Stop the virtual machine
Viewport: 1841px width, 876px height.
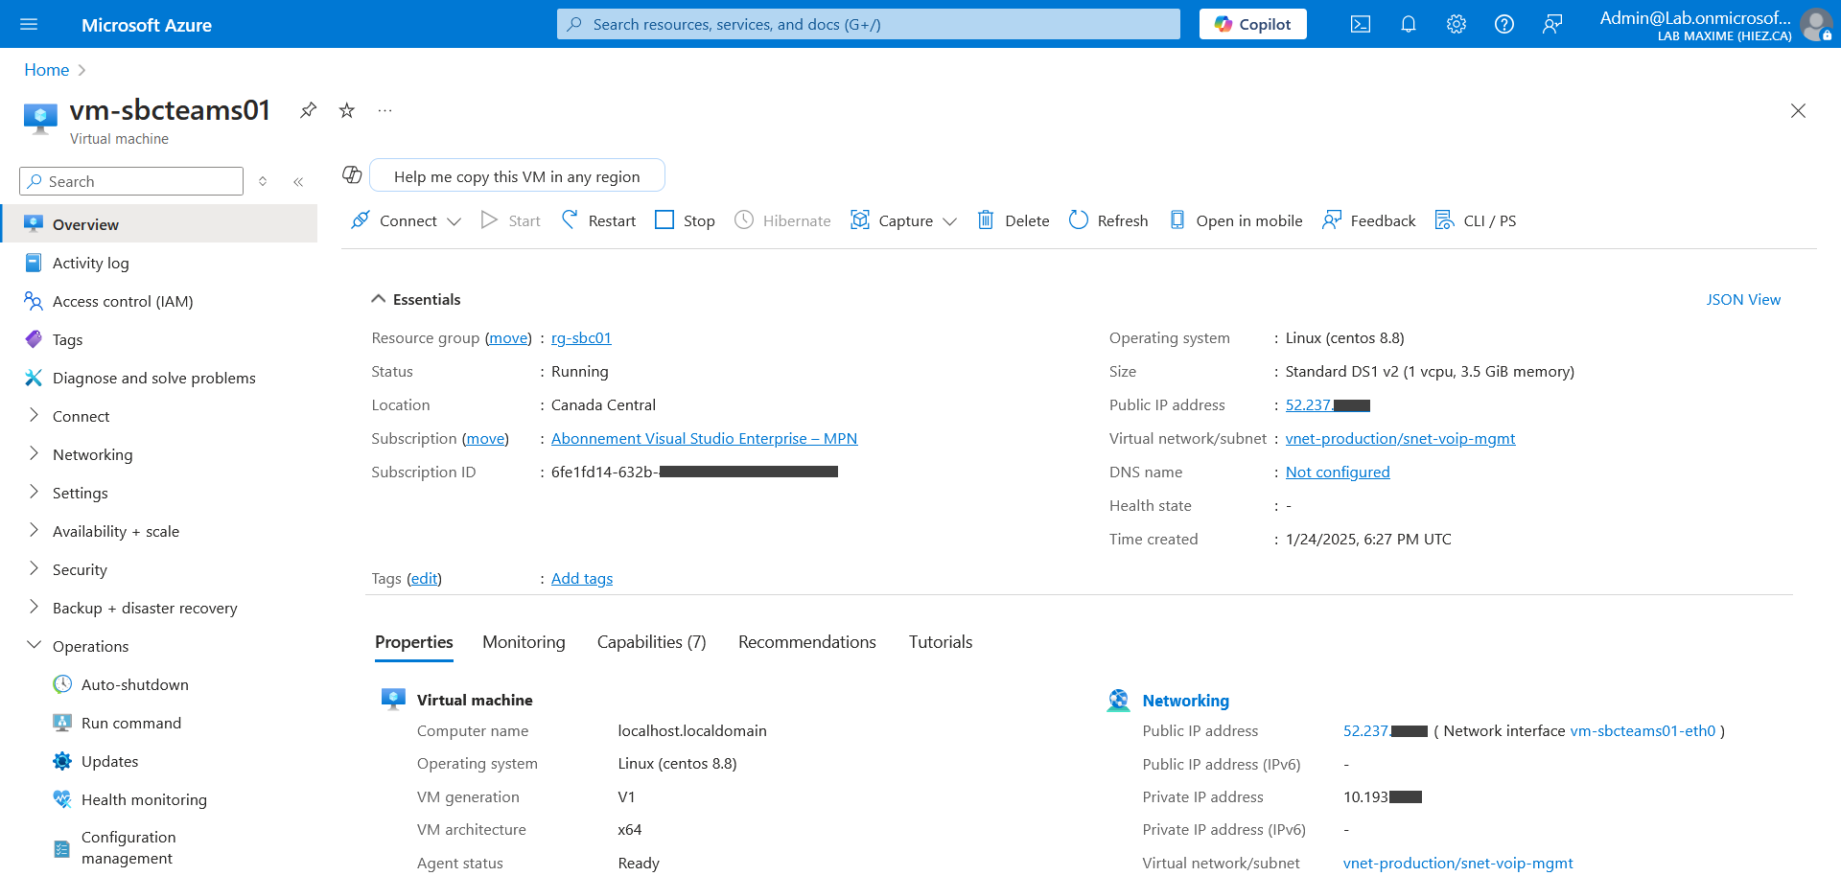click(x=685, y=220)
